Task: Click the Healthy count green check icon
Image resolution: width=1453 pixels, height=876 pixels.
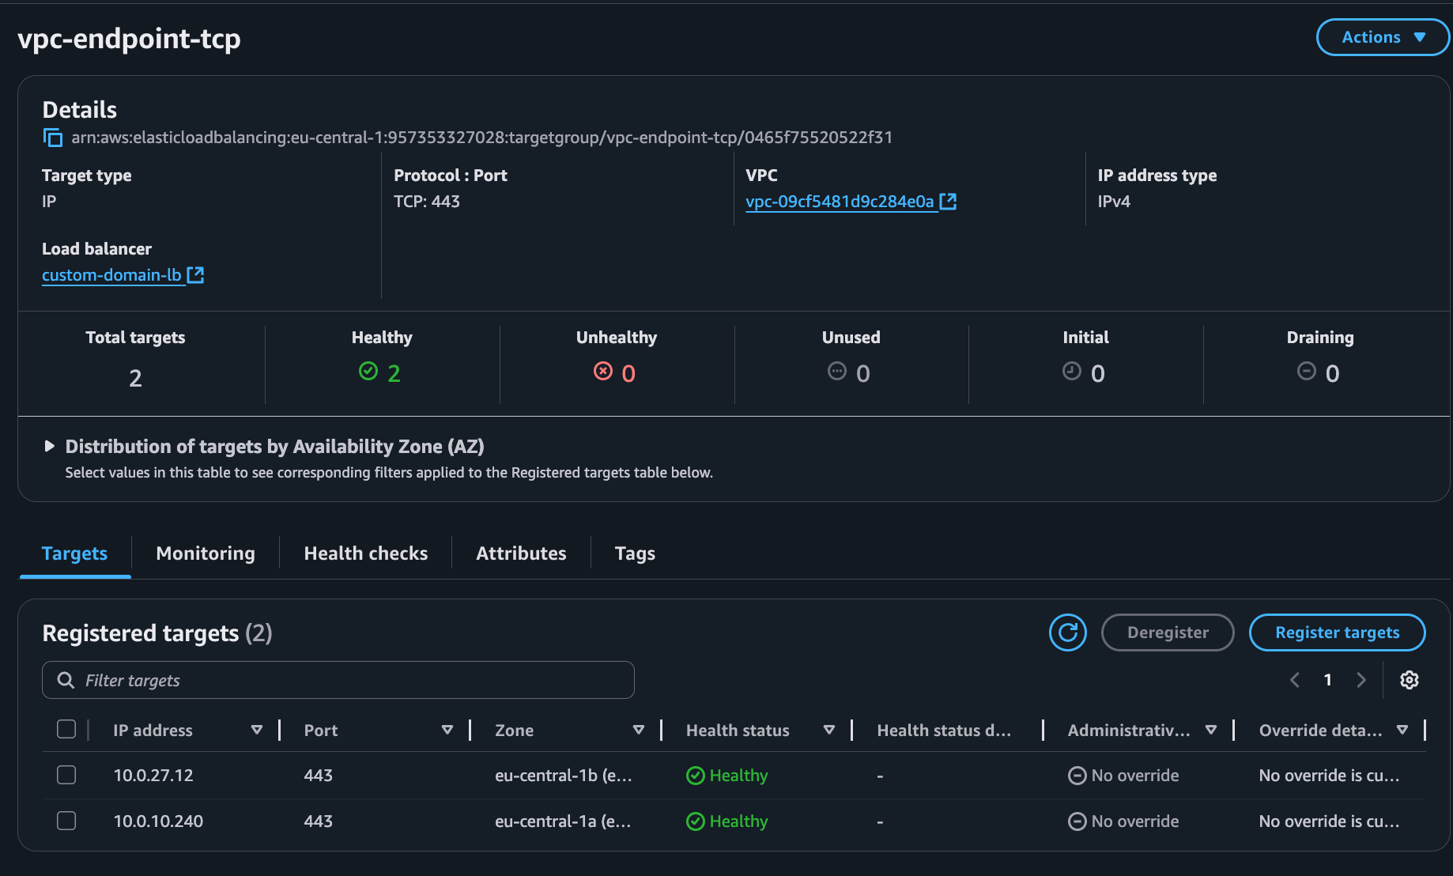Action: [368, 372]
